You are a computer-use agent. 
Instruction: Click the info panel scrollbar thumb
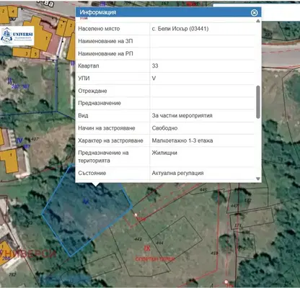[x=258, y=102]
